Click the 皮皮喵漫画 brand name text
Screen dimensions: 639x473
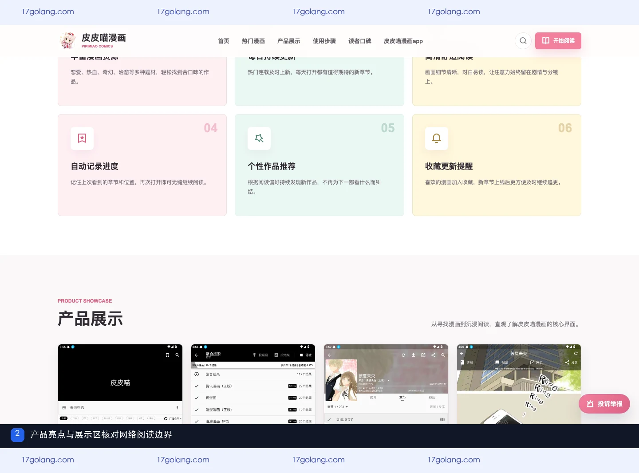[104, 38]
